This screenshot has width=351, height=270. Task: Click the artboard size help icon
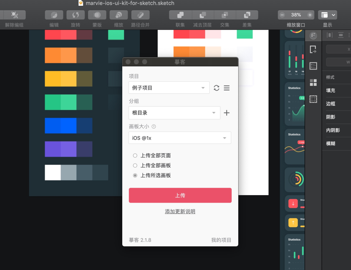[153, 127]
